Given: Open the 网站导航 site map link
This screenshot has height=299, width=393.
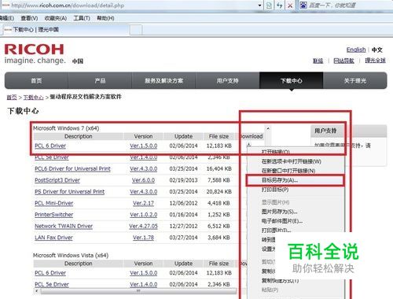Looking at the screenshot, I should [343, 61].
